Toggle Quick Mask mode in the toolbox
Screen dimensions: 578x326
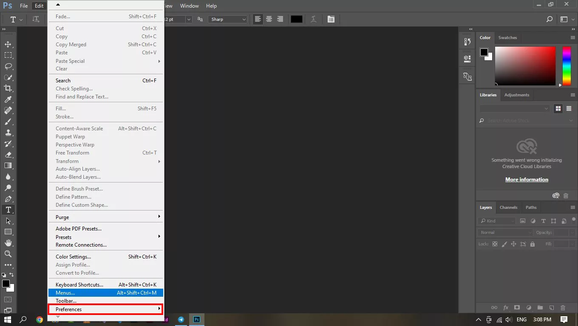8,300
